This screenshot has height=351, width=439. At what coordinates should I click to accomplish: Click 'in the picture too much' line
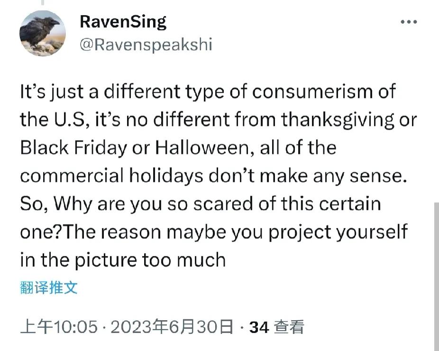click(x=123, y=260)
